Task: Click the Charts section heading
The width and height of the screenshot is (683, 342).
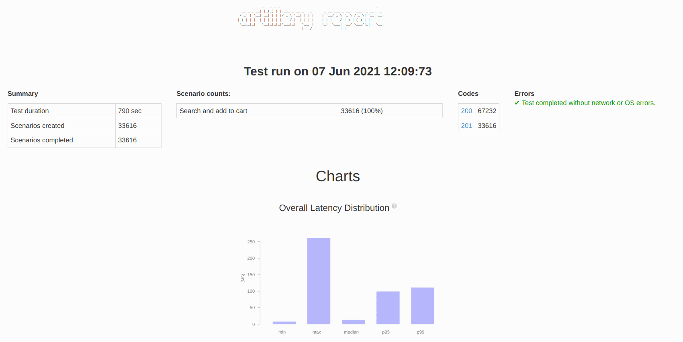Action: pyautogui.click(x=337, y=176)
